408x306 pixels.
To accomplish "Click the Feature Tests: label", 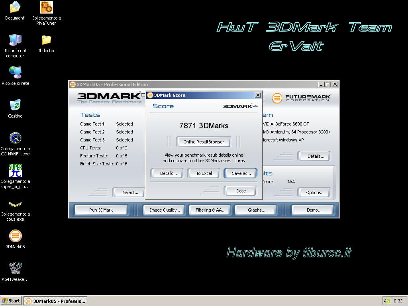I will [94, 156].
